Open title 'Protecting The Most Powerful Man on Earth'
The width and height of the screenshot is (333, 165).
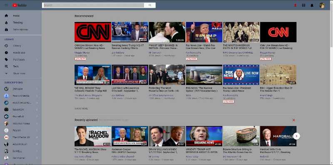coord(164,89)
